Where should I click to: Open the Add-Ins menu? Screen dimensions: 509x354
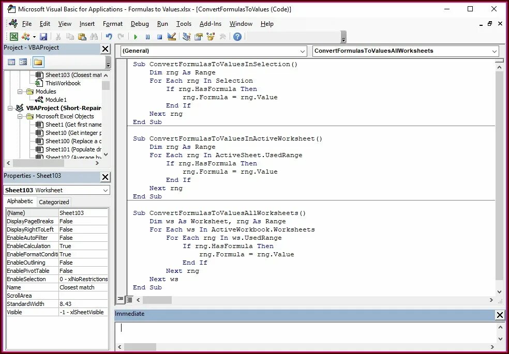coord(211,24)
